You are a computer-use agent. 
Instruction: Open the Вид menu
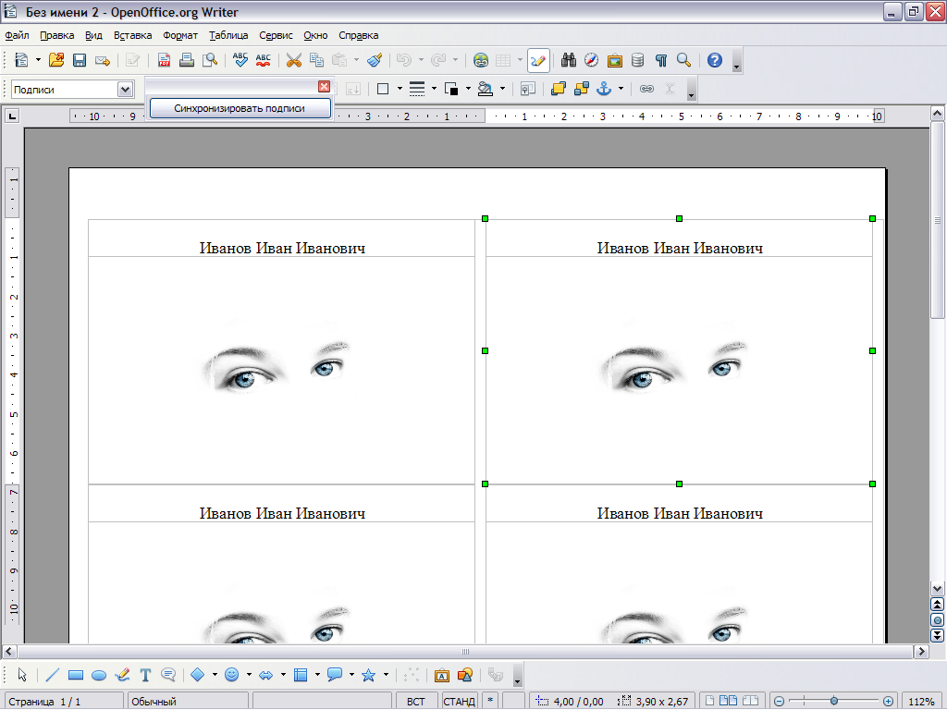[93, 35]
